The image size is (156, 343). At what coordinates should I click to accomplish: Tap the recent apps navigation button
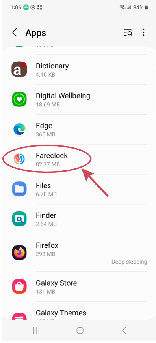pos(36,330)
